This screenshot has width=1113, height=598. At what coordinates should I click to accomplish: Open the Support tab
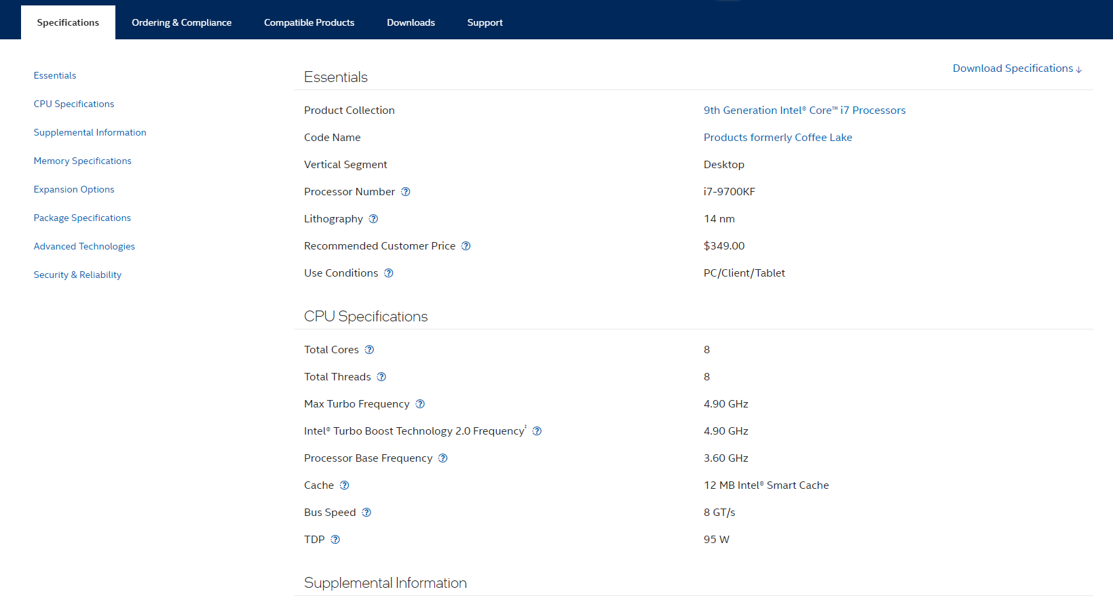pos(485,22)
